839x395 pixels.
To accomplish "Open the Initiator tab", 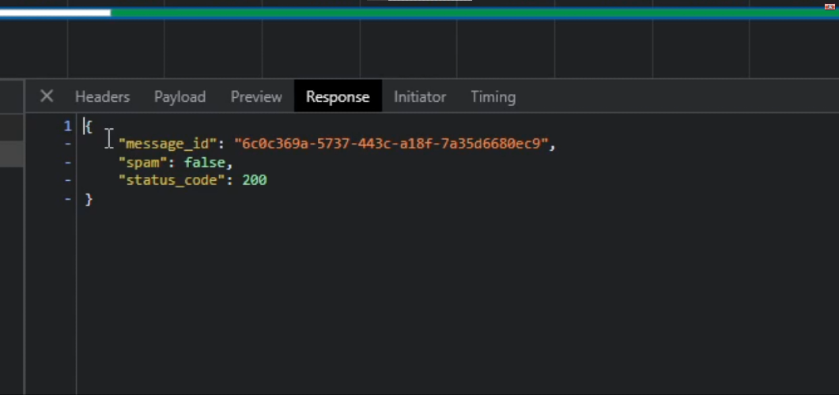I will pyautogui.click(x=419, y=96).
